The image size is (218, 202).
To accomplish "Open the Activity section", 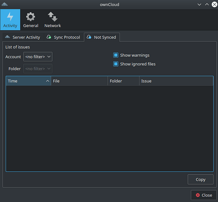I will click(10, 20).
